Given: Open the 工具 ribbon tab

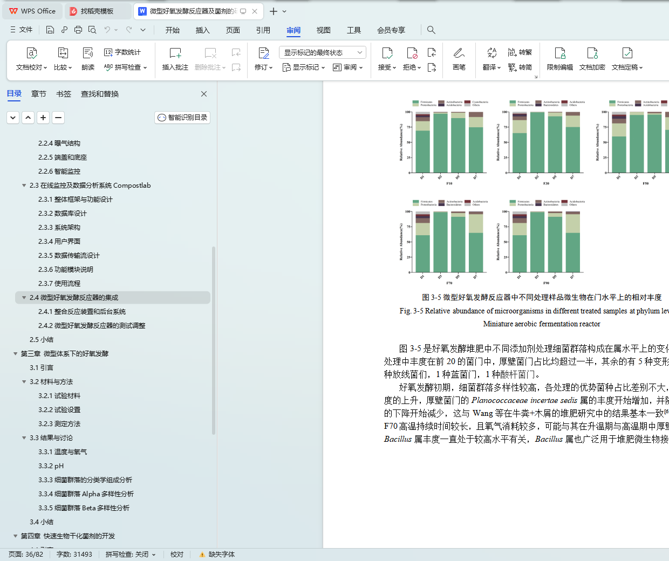Looking at the screenshot, I should [354, 30].
